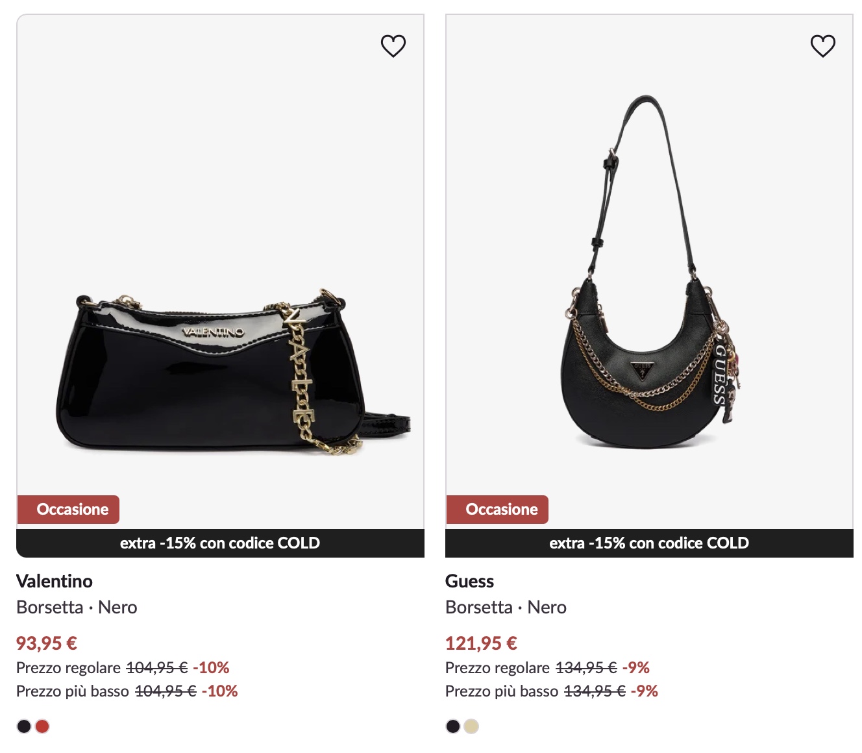The width and height of the screenshot is (862, 753).
Task: Click the Guess brand name link
Action: (x=469, y=581)
